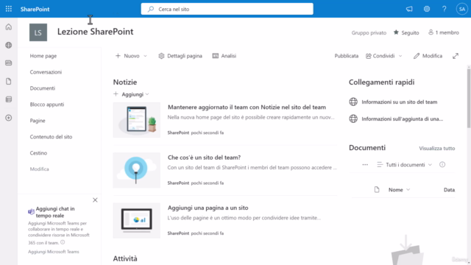Click the Cerca nel sito search field
Image resolution: width=471 pixels, height=265 pixels.
pos(227,9)
